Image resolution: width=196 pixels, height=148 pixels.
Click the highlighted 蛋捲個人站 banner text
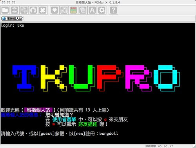click(38, 110)
